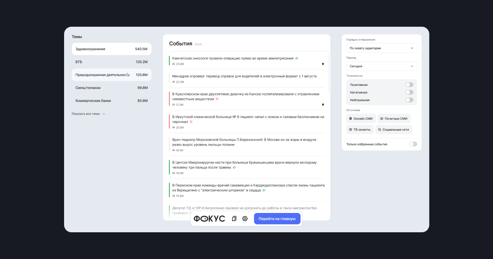This screenshot has height=259, width=493.
Task: Click bookmark icon on Камчатские онкологи event
Action: click(323, 64)
